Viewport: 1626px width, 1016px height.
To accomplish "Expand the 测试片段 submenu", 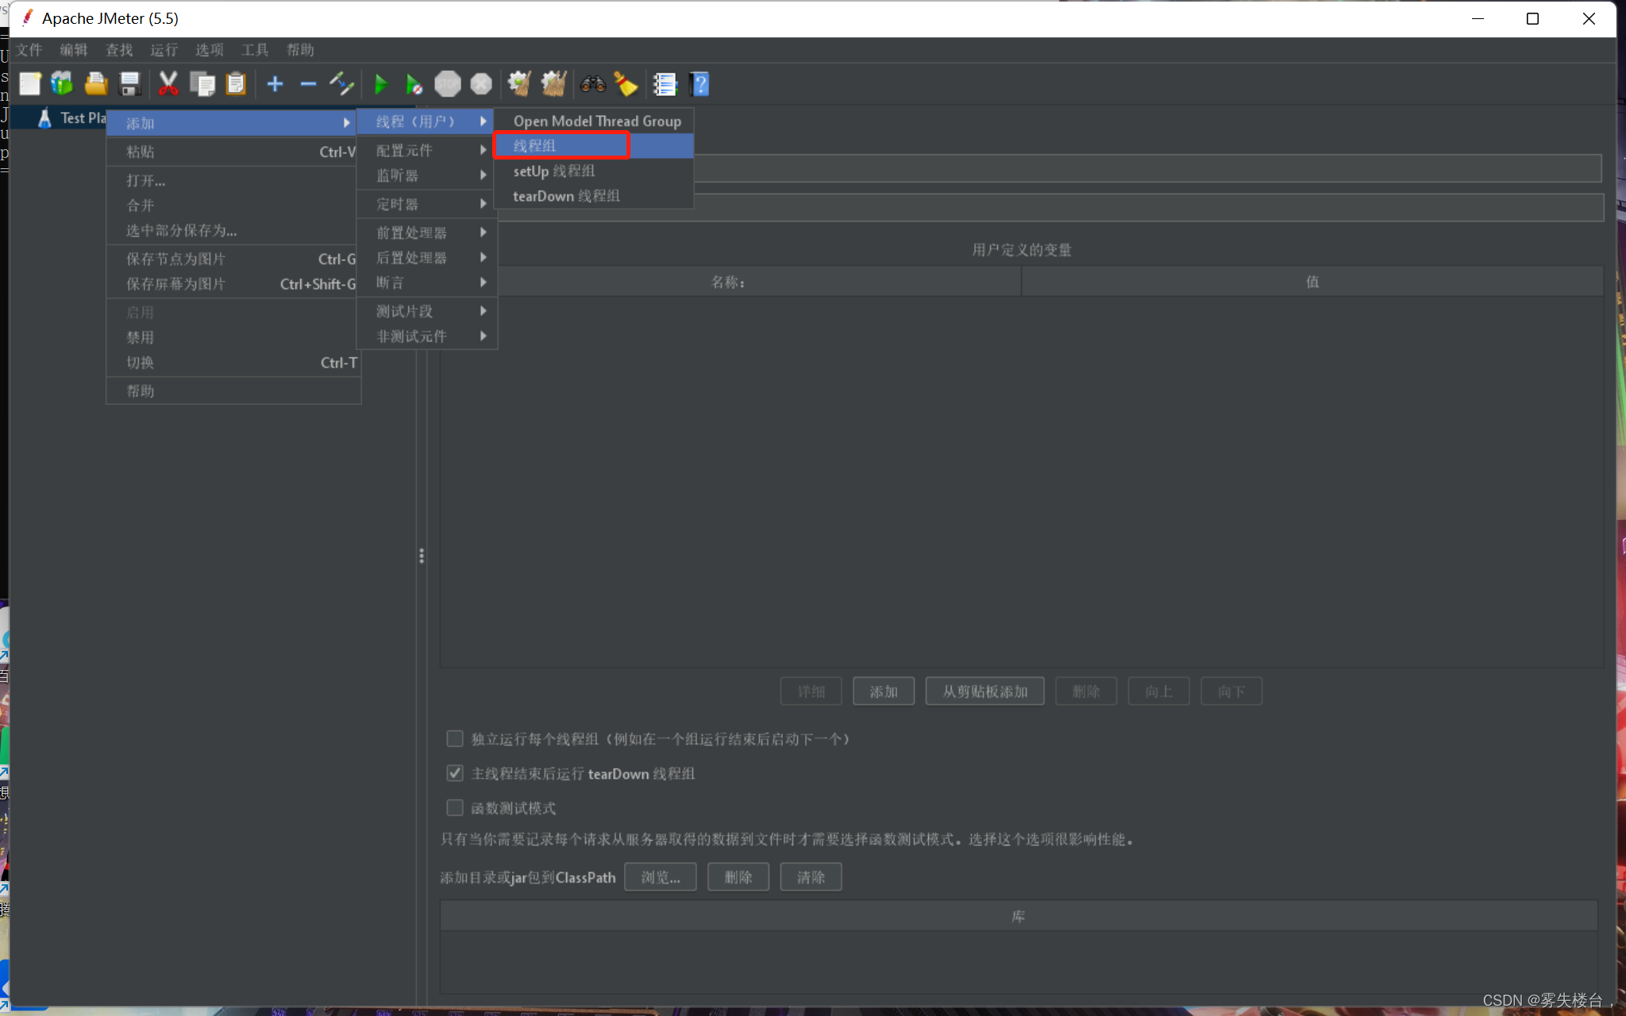I will (x=426, y=311).
